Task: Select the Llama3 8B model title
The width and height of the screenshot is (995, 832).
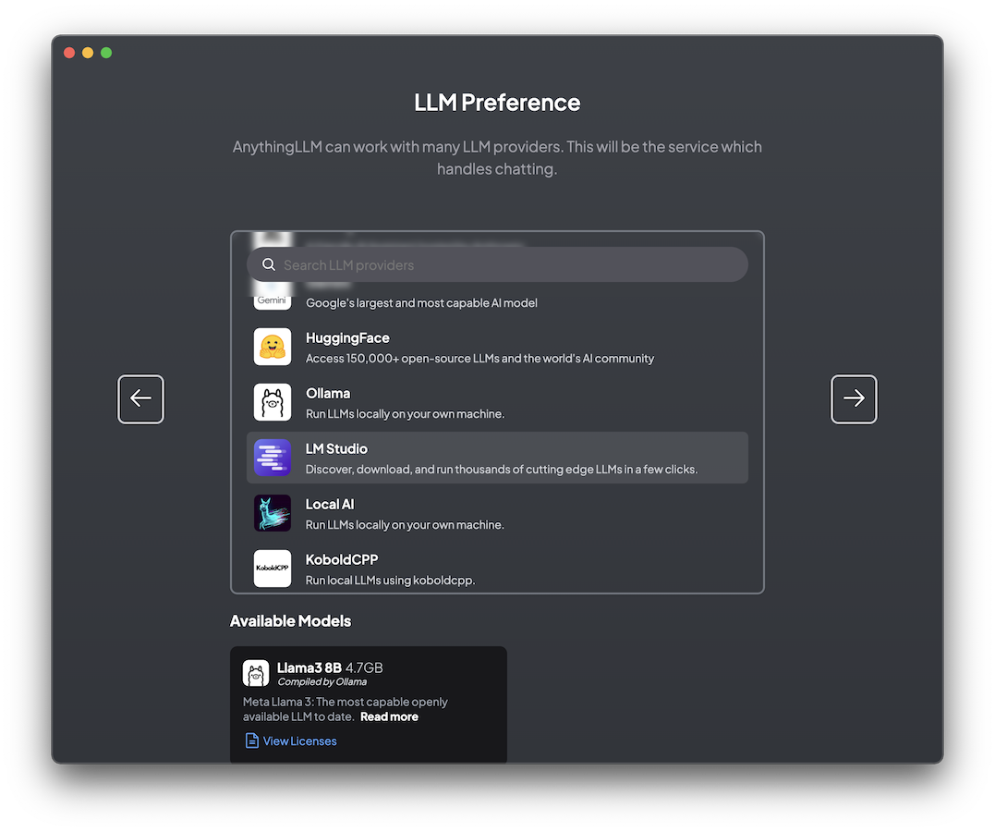Action: 309,667
